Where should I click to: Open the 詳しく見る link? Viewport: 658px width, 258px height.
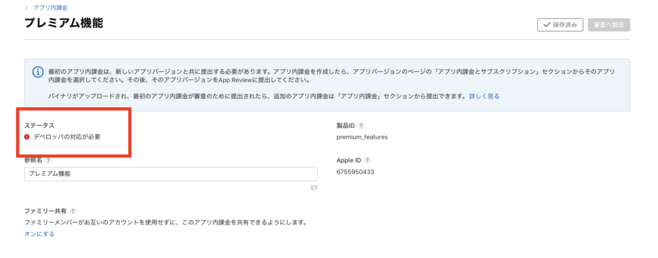pos(483,96)
